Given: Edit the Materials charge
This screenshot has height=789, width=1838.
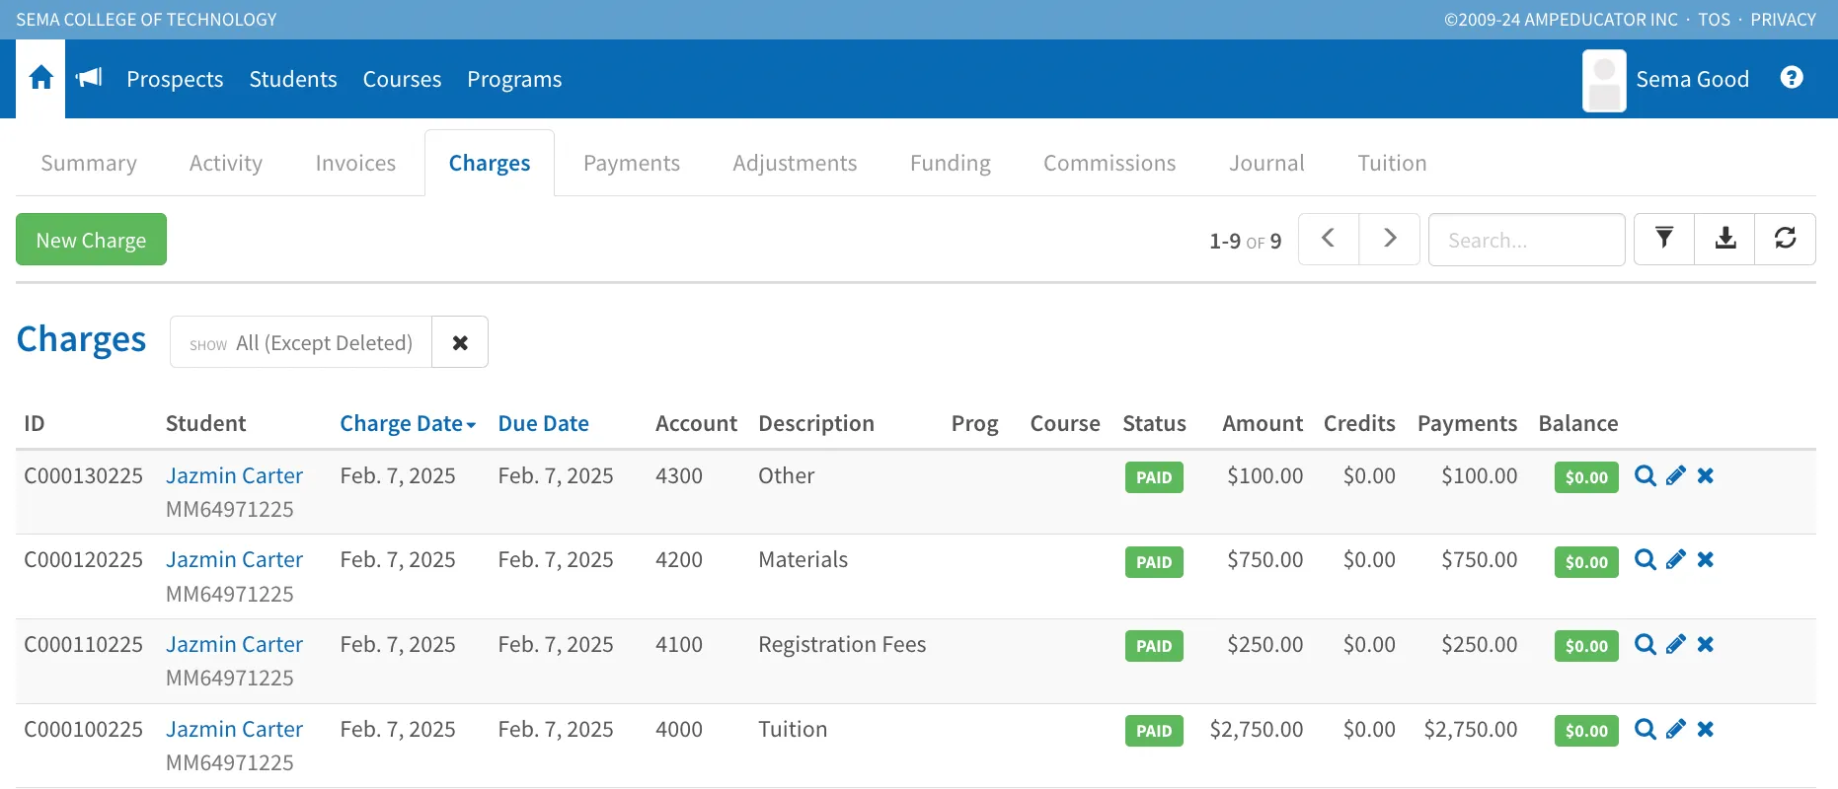Looking at the screenshot, I should pos(1676,560).
